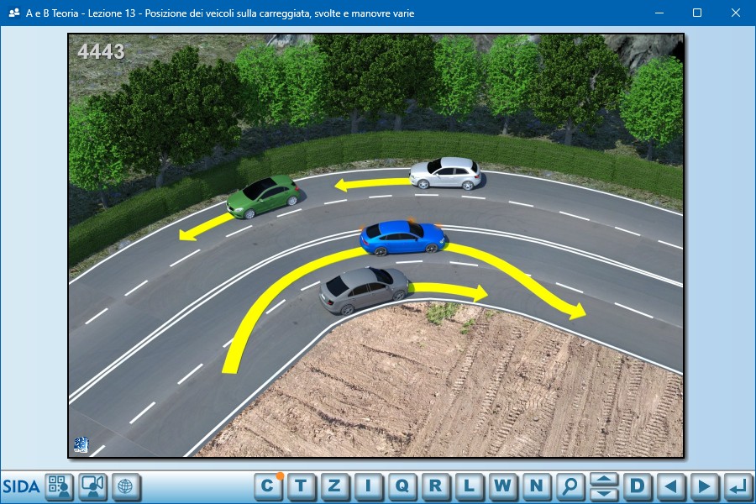Screen dimensions: 756x504
Task: Click the D toolbar button
Action: coord(637,486)
